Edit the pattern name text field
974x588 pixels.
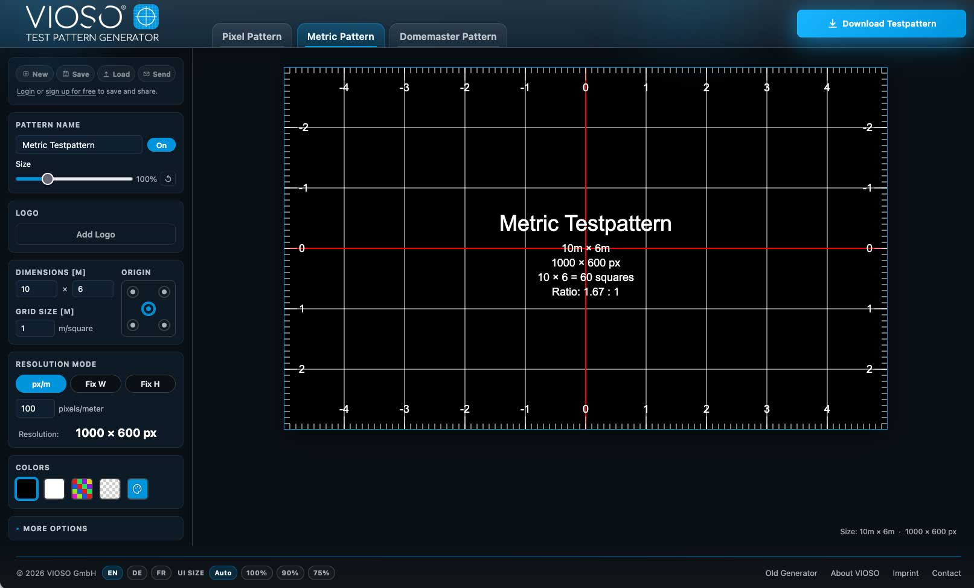click(x=78, y=145)
